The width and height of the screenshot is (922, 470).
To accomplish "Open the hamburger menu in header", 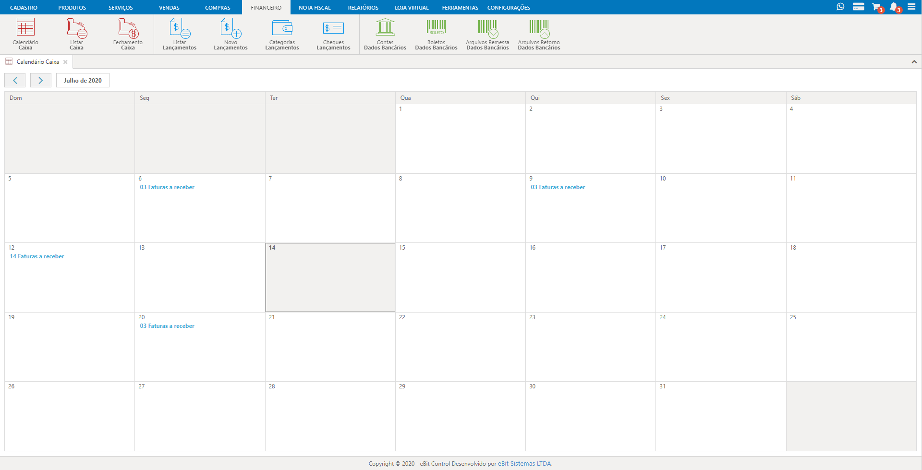I will pyautogui.click(x=911, y=7).
